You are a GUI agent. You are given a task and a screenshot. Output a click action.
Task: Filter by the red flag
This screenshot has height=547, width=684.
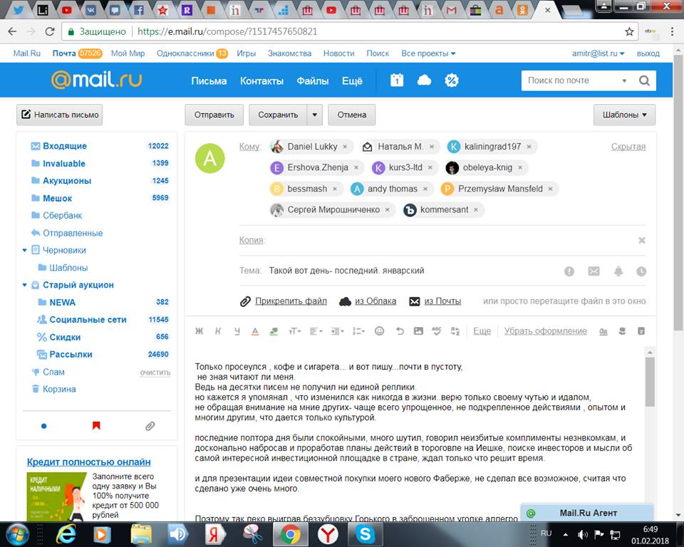click(x=96, y=426)
